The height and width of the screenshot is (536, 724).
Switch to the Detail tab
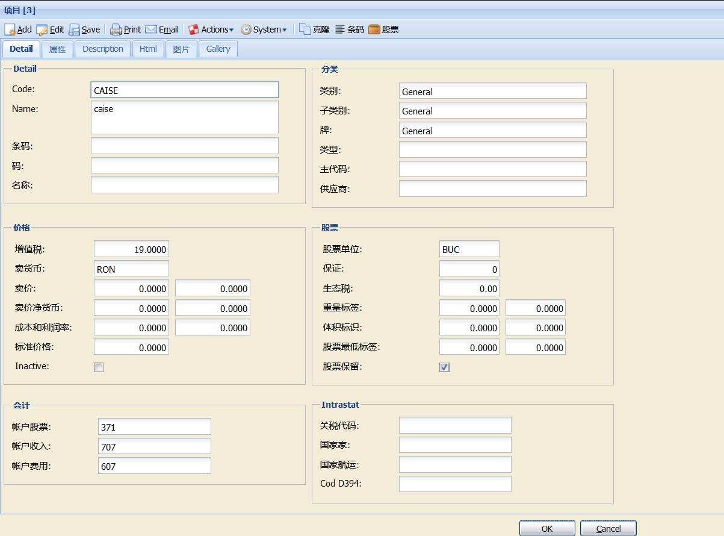click(x=21, y=49)
